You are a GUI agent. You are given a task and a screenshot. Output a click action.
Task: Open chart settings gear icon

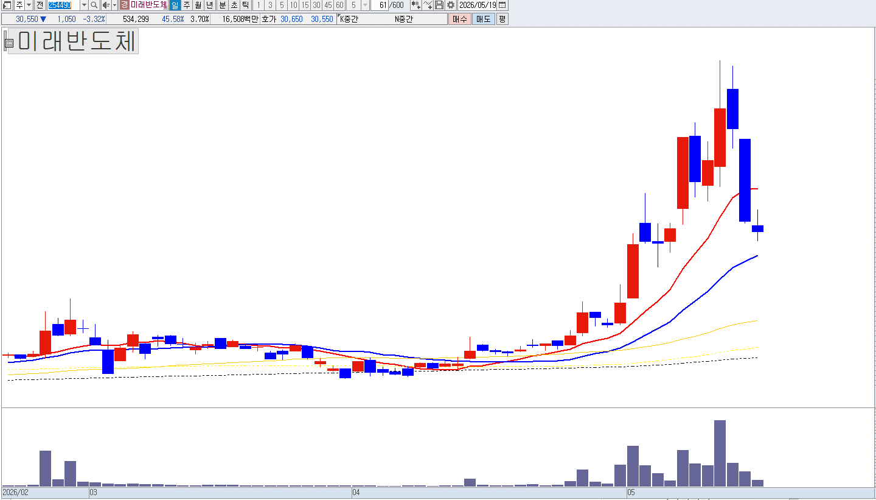(x=451, y=5)
